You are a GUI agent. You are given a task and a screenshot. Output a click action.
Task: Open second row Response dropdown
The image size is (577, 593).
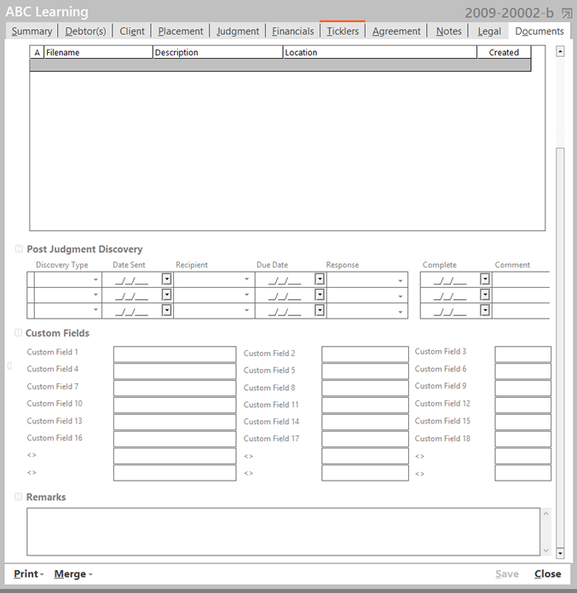click(401, 296)
